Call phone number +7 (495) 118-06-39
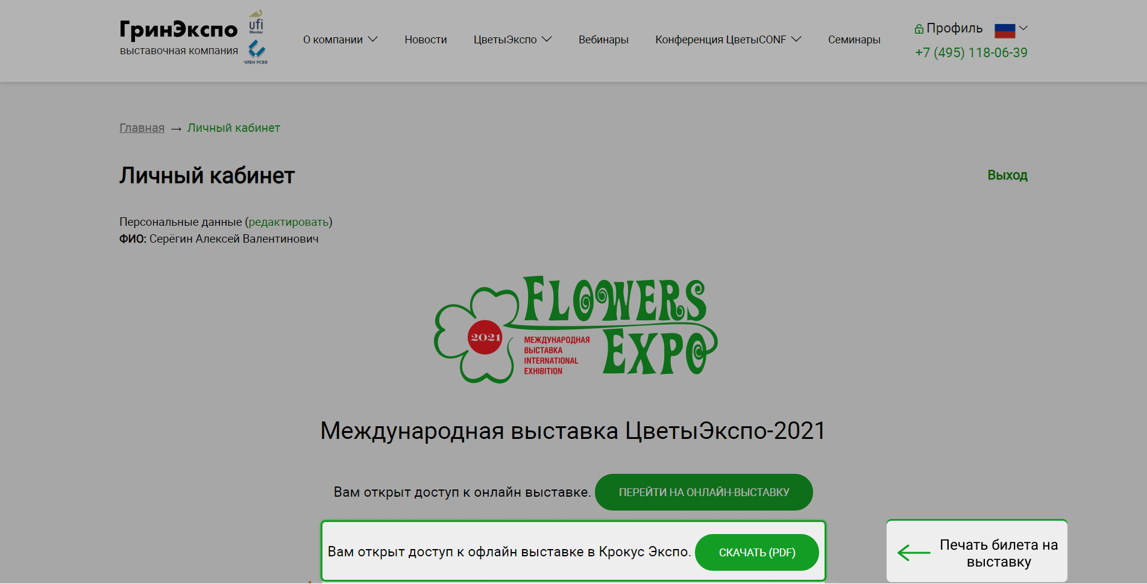Viewport: 1147px width, 584px height. (971, 53)
